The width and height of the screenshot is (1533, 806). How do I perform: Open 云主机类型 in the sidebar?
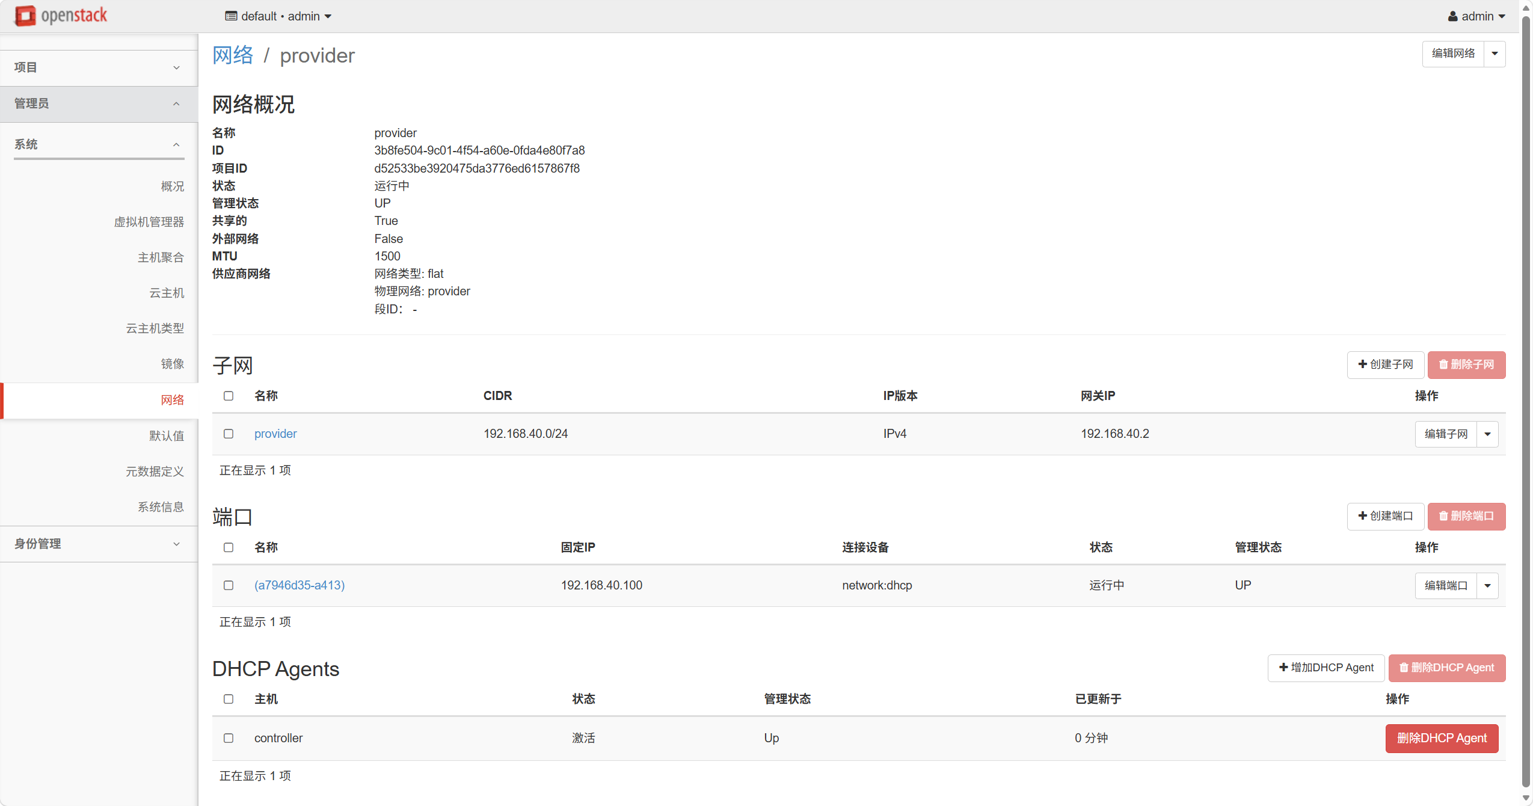click(155, 328)
